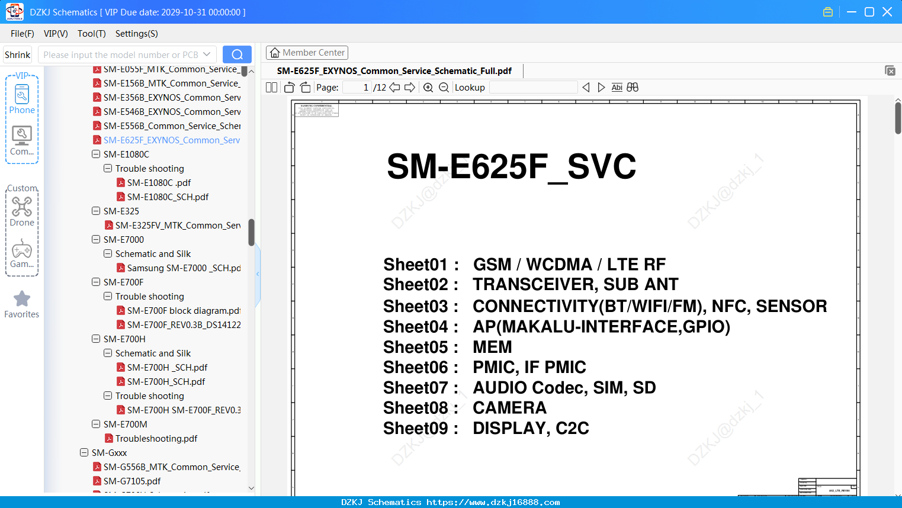Viewport: 902px width, 508px height.
Task: Open SM-E700F_REV0.3B_DS14122 file
Action: (184, 325)
